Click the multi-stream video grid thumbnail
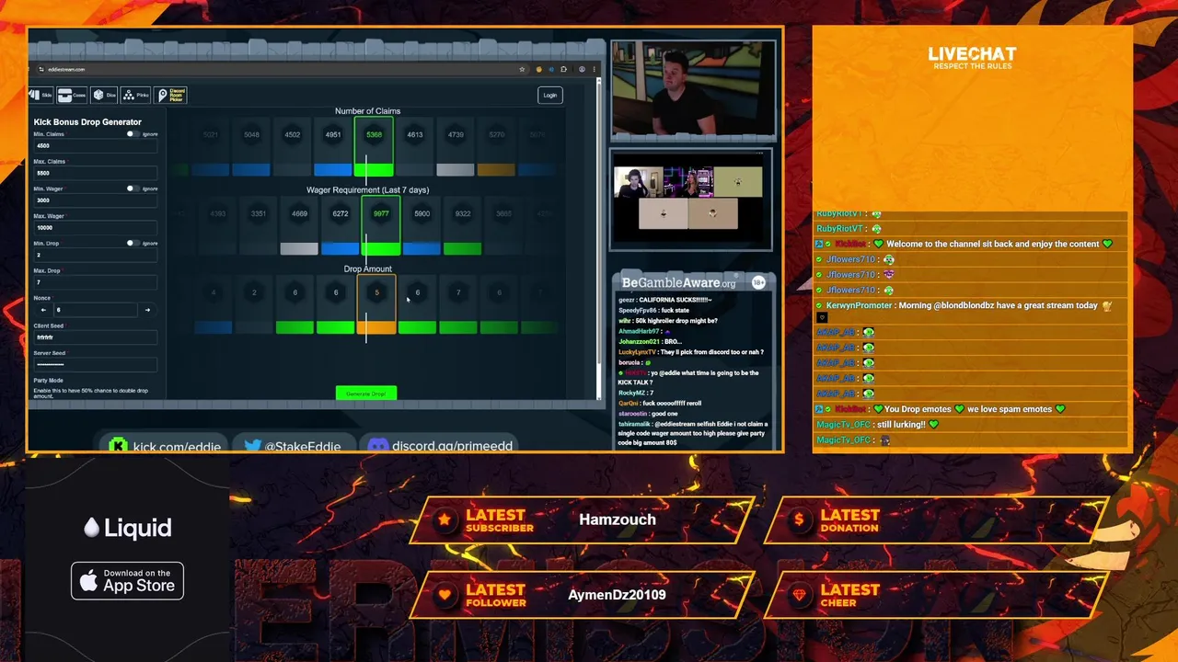The image size is (1178, 662). tap(690, 199)
